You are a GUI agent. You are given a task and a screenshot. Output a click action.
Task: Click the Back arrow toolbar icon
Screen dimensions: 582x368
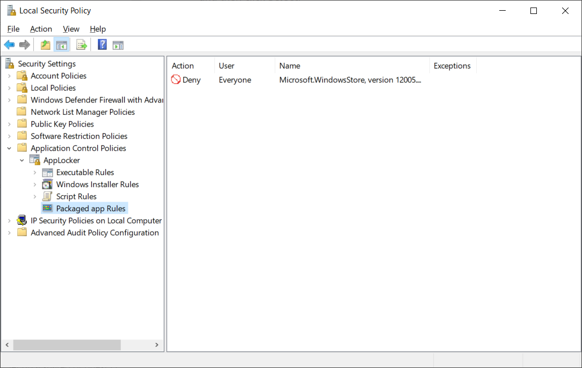[9, 45]
